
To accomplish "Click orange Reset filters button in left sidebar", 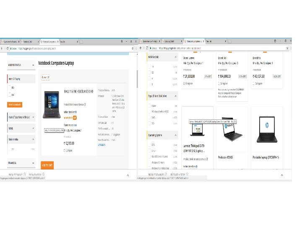I will point(15,105).
